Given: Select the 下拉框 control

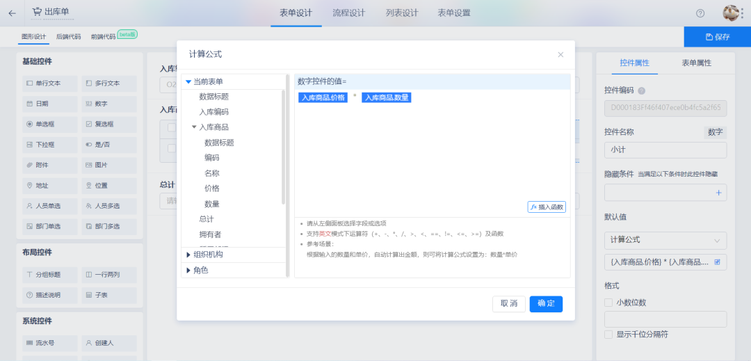Looking at the screenshot, I should pos(50,145).
